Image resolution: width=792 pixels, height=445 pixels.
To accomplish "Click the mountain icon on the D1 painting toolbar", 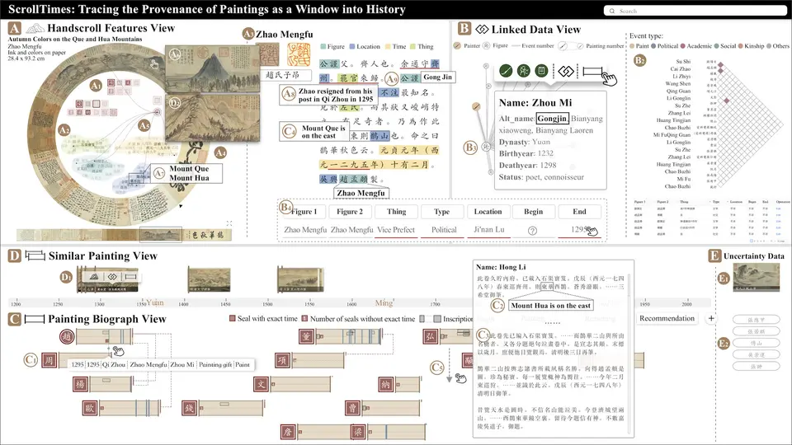I will click(94, 277).
